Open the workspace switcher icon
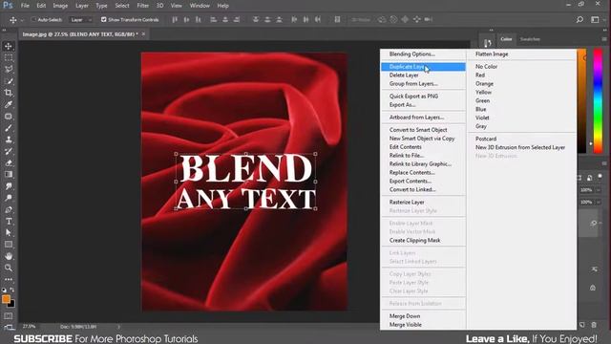This screenshot has width=611, height=344. (x=595, y=19)
